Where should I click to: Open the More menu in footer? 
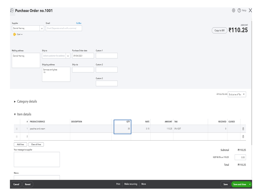[143, 184]
